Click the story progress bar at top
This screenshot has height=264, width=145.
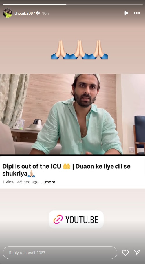(x=72, y=5)
